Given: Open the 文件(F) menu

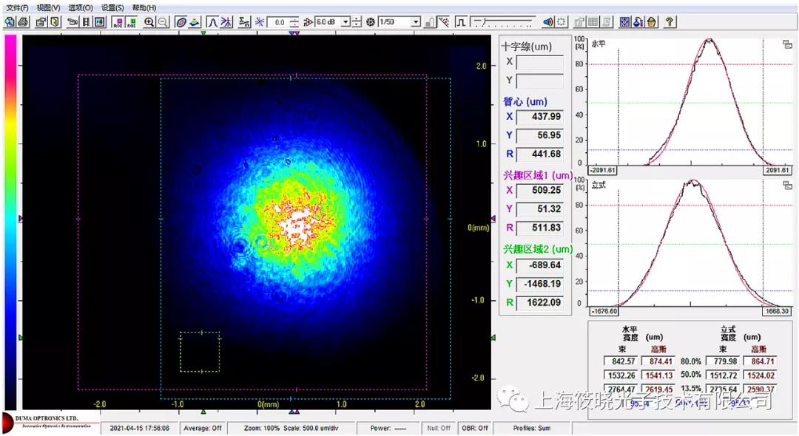Looking at the screenshot, I should point(16,7).
